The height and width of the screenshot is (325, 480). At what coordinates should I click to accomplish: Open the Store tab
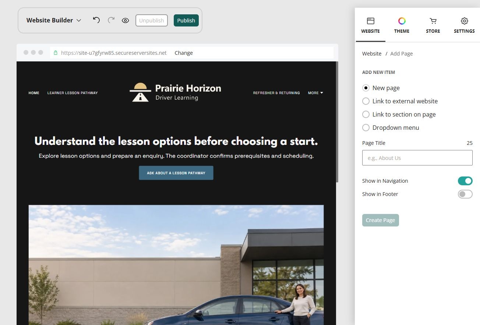tap(433, 25)
